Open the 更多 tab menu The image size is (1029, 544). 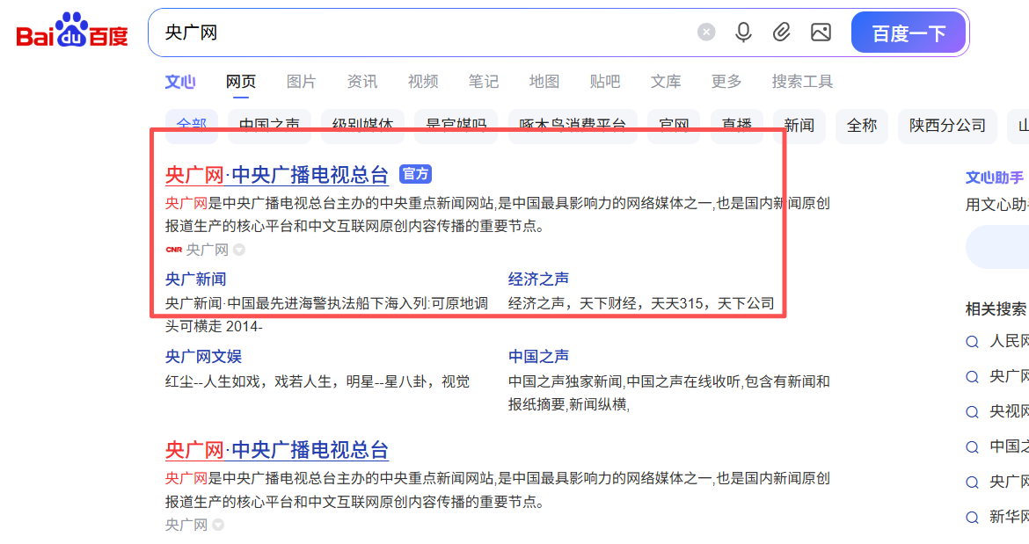726,82
